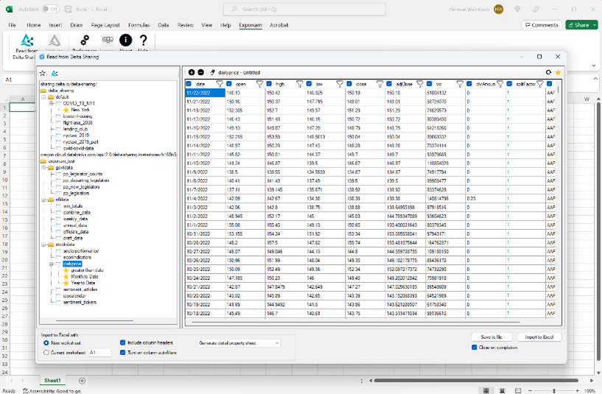602x394 pixels.
Task: Click the favorites star outline icon in tree toolbar
Action: tap(43, 73)
